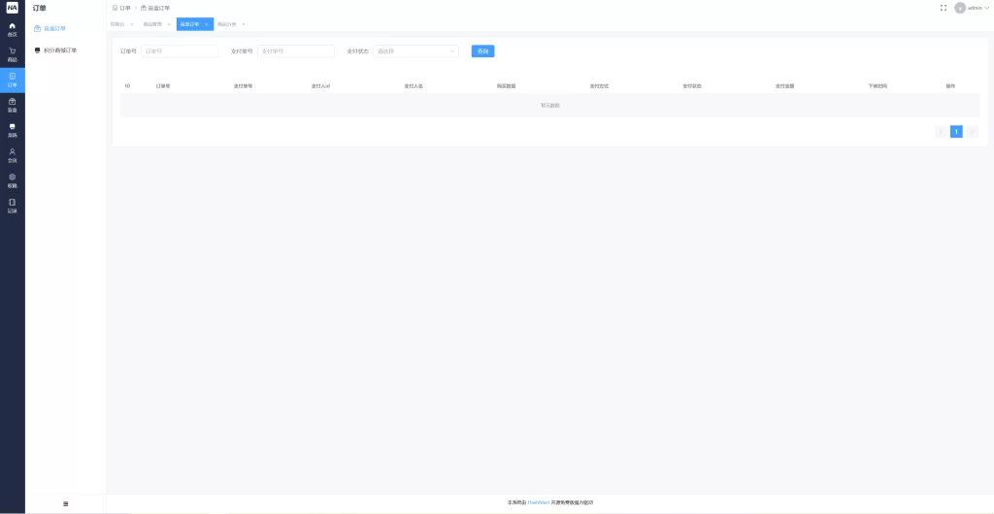The image size is (994, 514).
Task: Focus the 支付单号 payment number field
Action: pos(295,51)
